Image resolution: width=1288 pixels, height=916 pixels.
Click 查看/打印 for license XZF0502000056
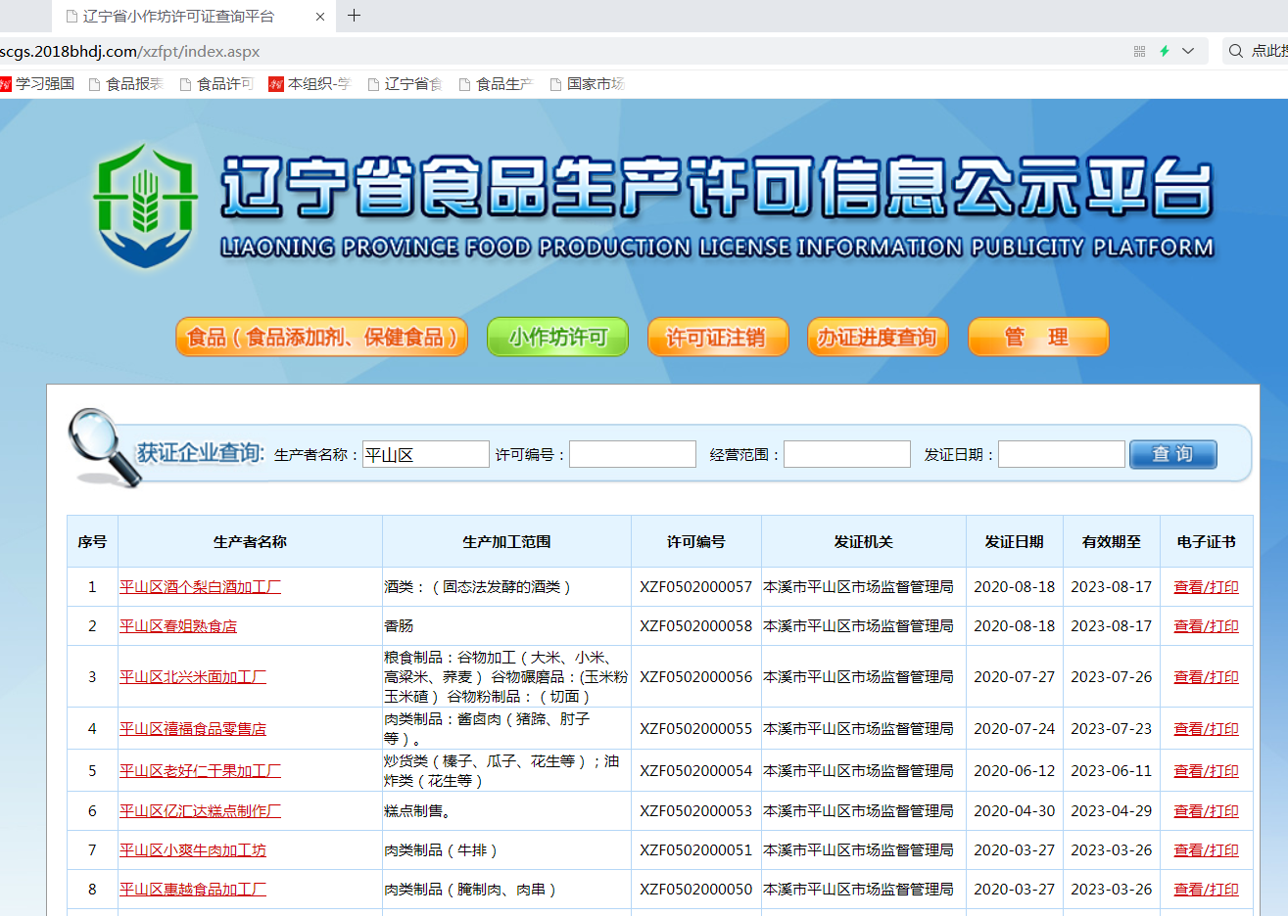point(1206,677)
